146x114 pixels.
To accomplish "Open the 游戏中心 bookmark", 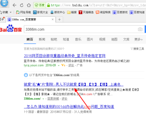I will [x=58, y=12].
